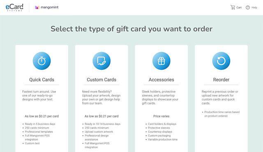Click the Accessories 'Price varies' text

tap(161, 116)
